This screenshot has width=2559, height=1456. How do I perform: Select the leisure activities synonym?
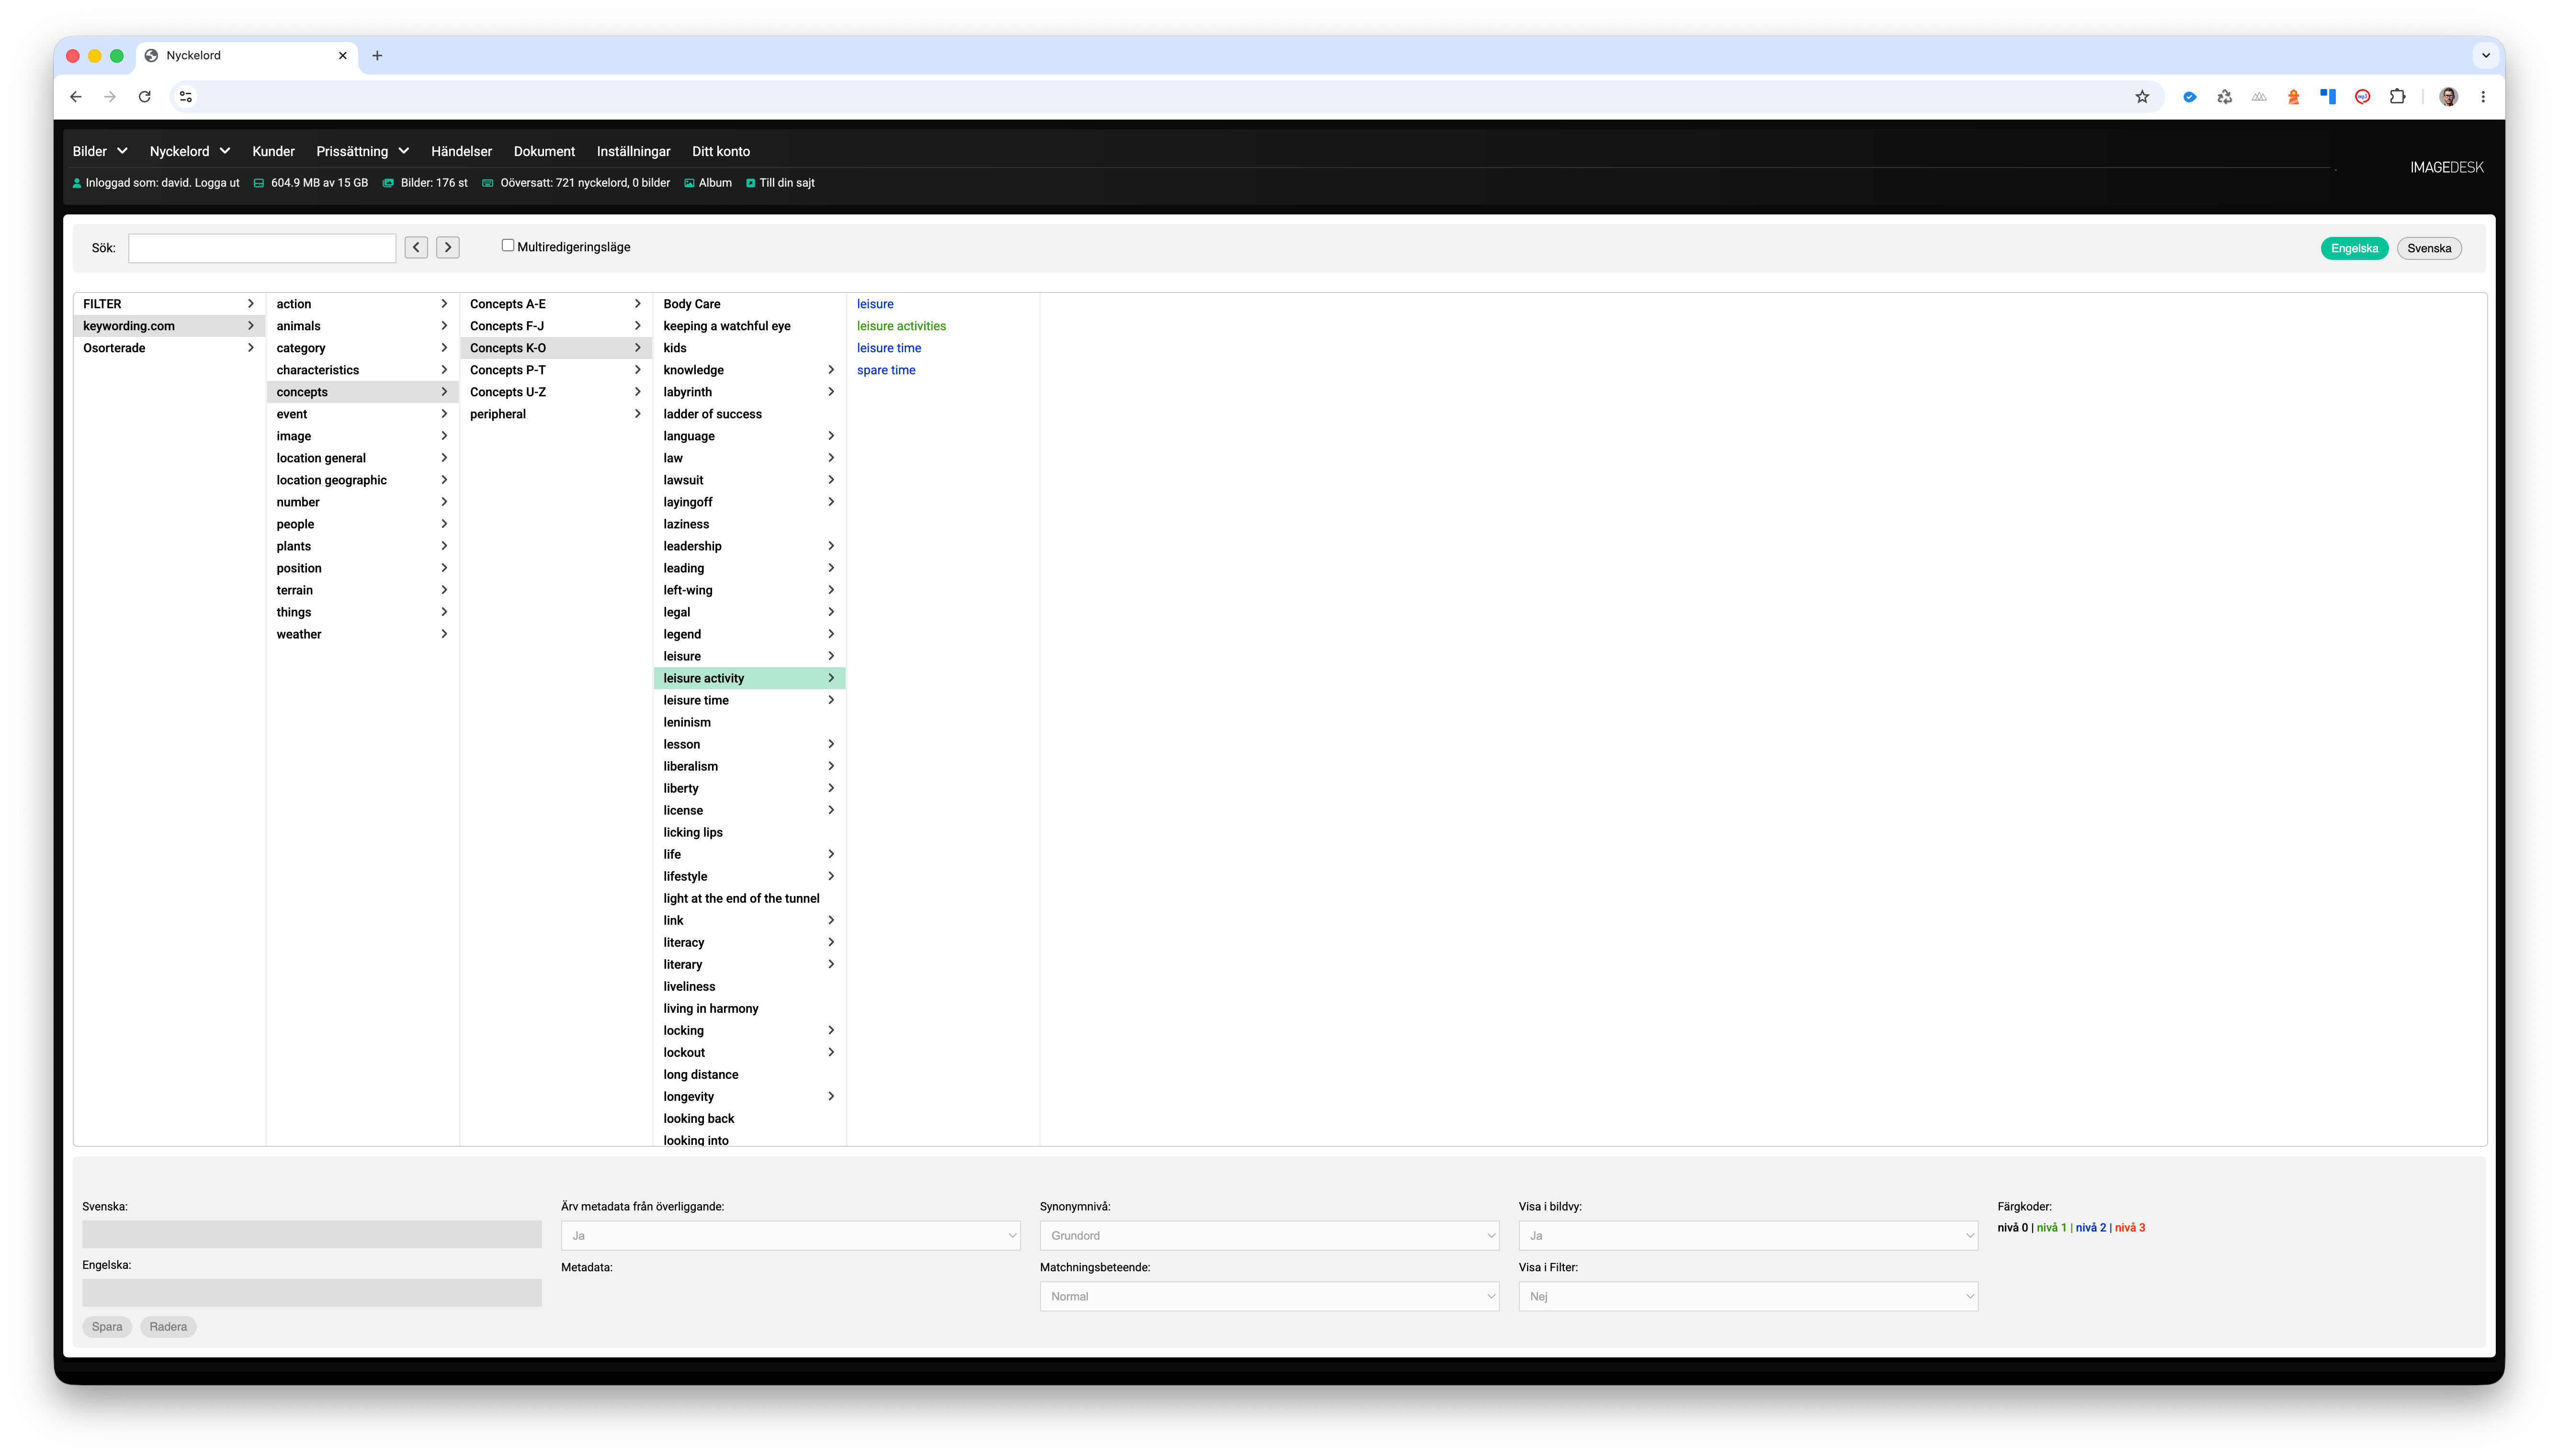tap(900, 326)
